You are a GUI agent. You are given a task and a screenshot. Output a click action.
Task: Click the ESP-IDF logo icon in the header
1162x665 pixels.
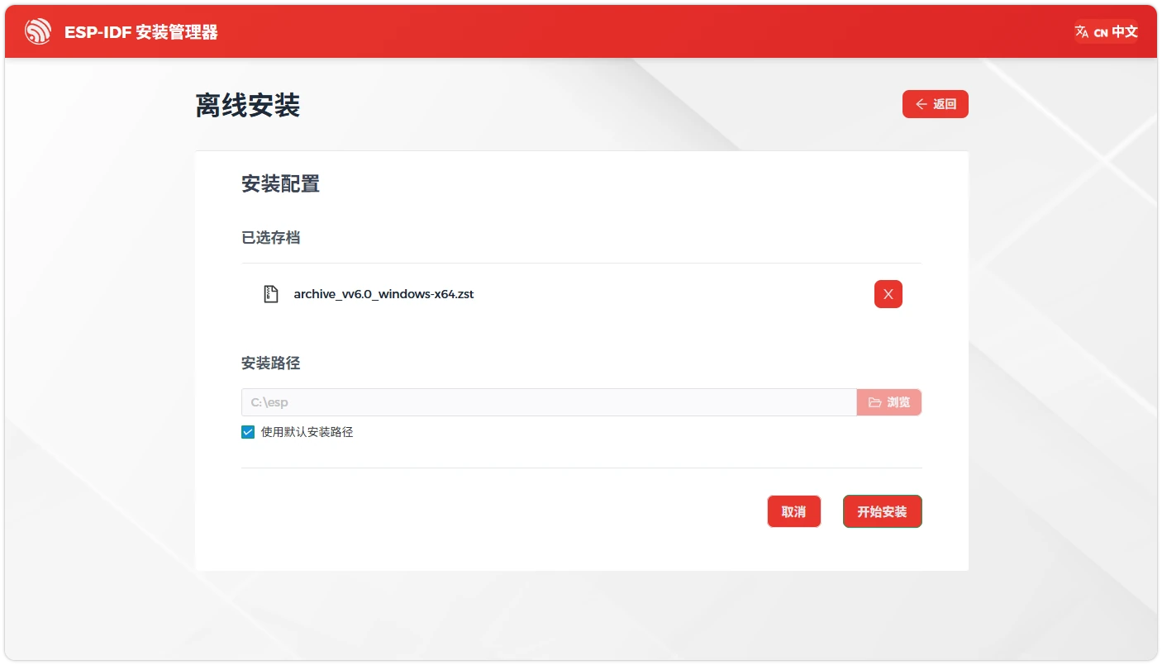click(x=38, y=31)
